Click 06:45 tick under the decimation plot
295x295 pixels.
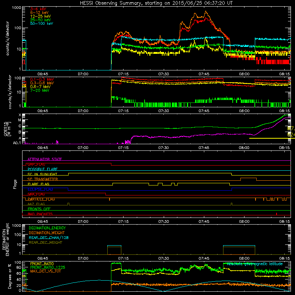tap(43, 258)
